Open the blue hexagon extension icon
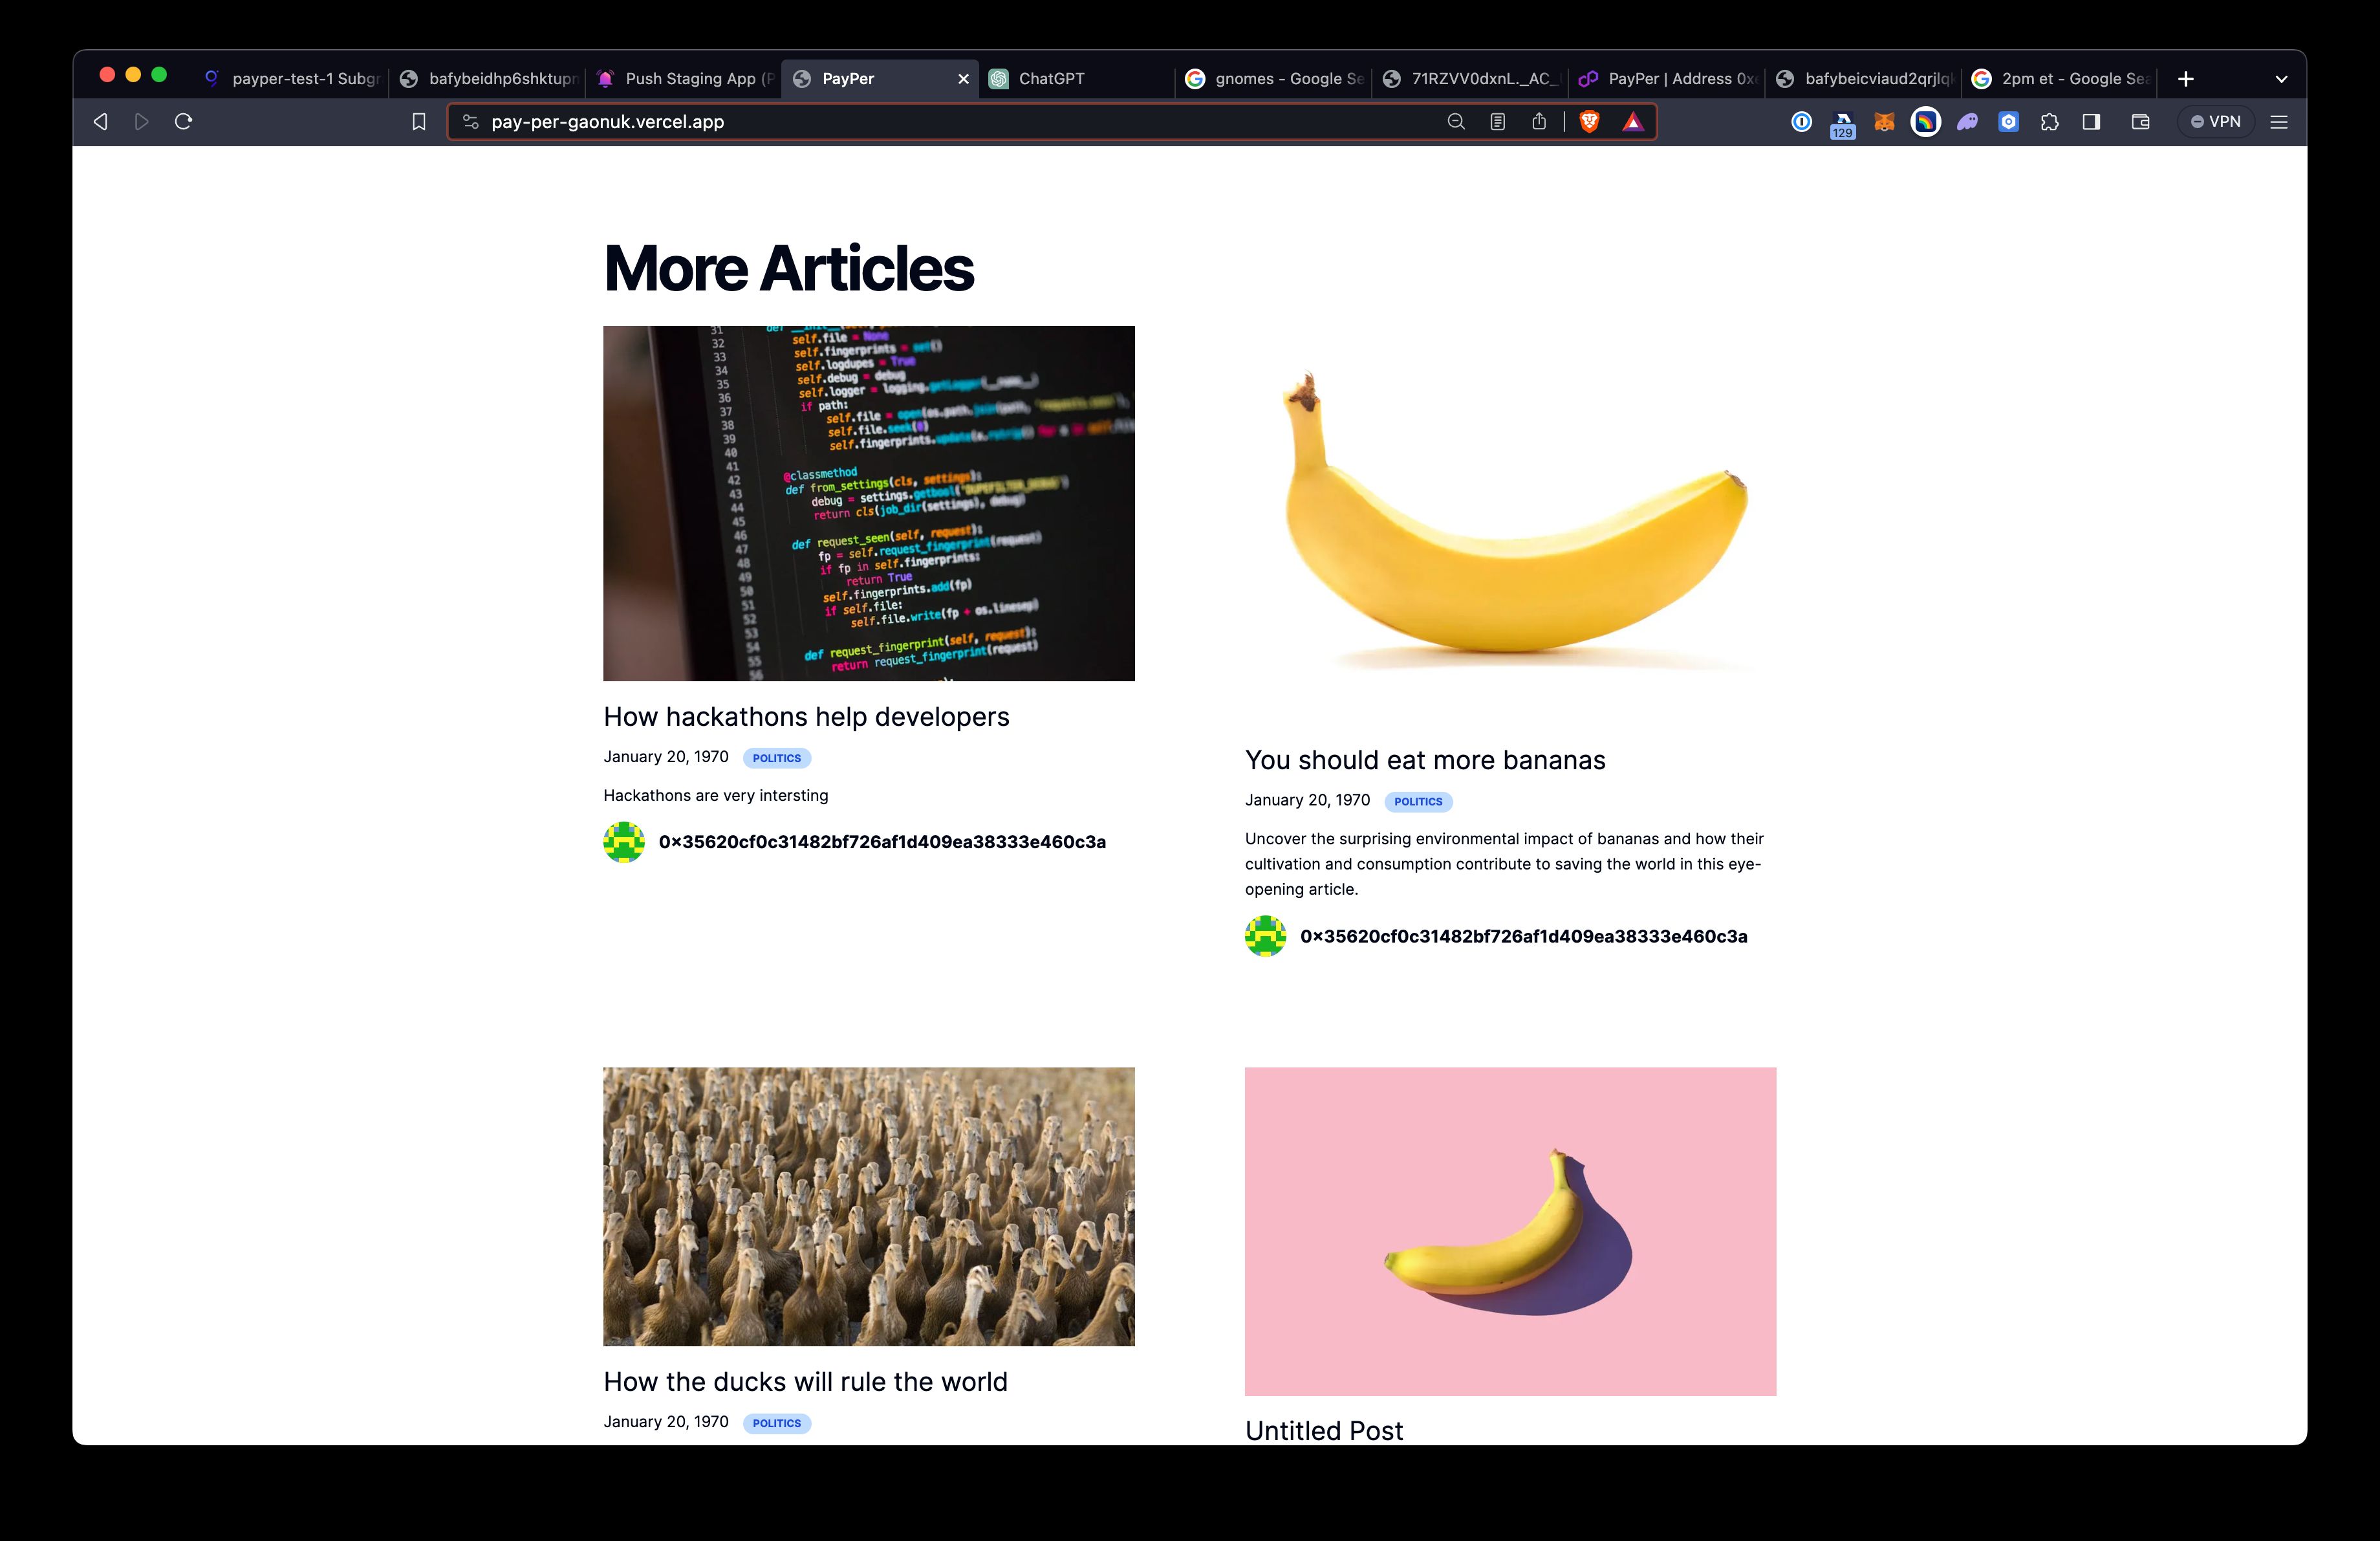 (2008, 122)
